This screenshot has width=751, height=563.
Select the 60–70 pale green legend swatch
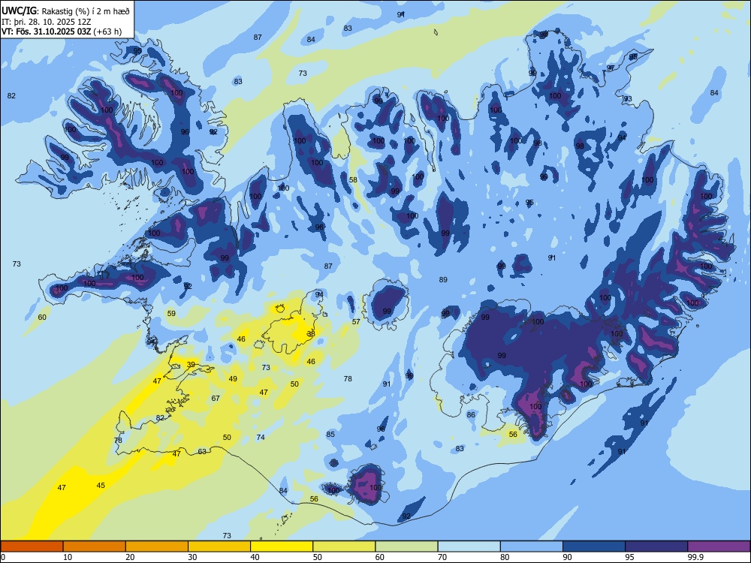[406, 546]
